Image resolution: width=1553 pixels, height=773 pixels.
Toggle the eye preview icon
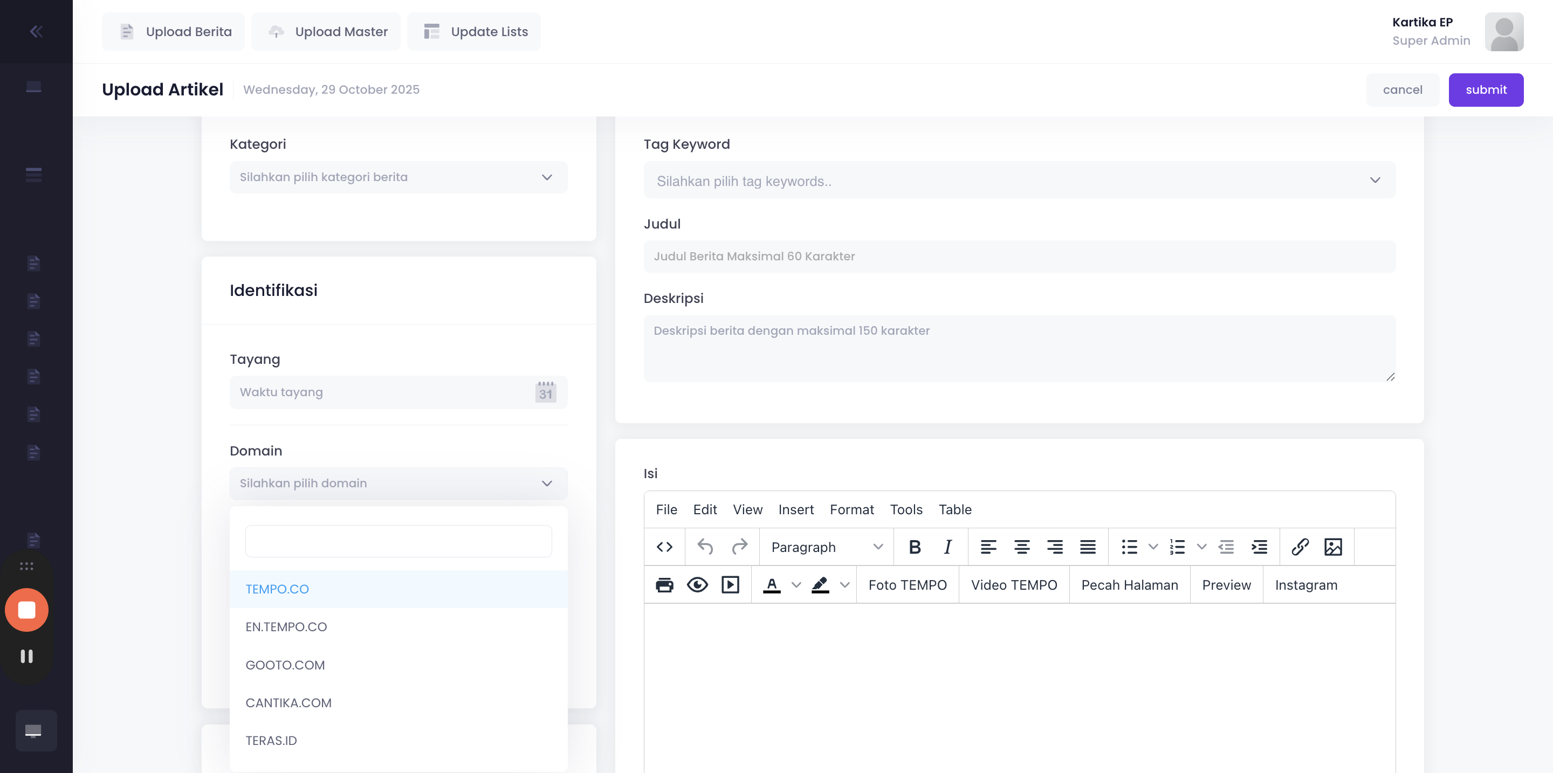pyautogui.click(x=697, y=584)
